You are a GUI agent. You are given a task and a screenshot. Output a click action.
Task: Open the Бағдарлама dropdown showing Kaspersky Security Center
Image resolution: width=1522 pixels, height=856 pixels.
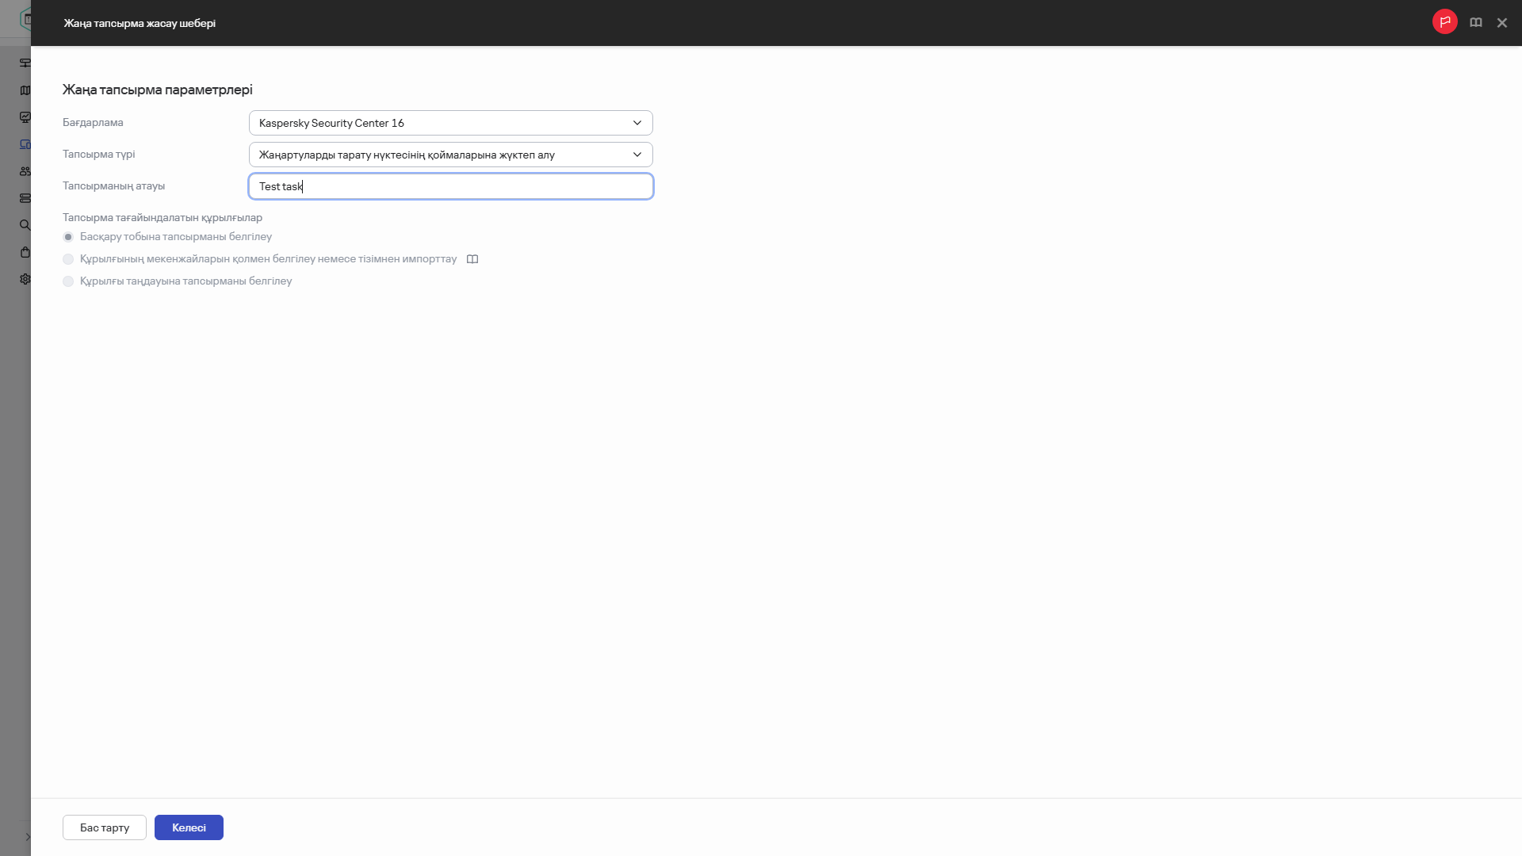pyautogui.click(x=449, y=123)
